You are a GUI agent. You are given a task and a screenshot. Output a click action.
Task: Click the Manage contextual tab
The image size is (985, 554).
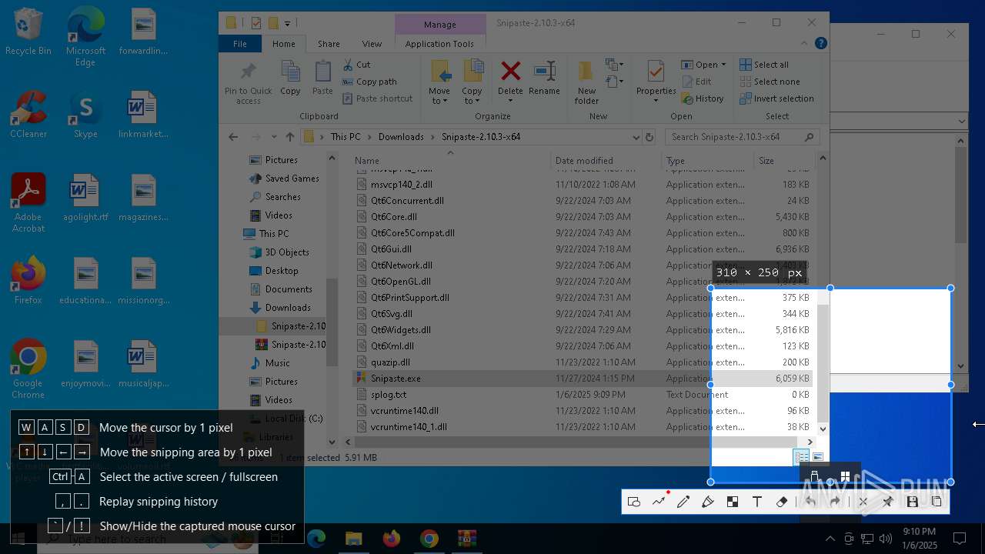pyautogui.click(x=440, y=25)
